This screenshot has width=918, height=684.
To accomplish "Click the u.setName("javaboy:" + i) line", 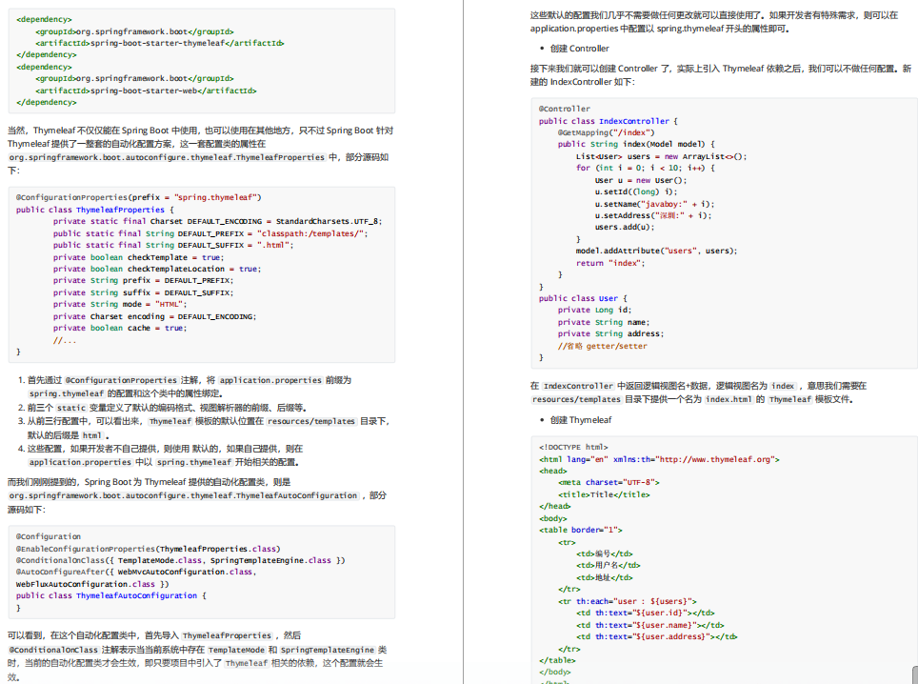I will 654,204.
